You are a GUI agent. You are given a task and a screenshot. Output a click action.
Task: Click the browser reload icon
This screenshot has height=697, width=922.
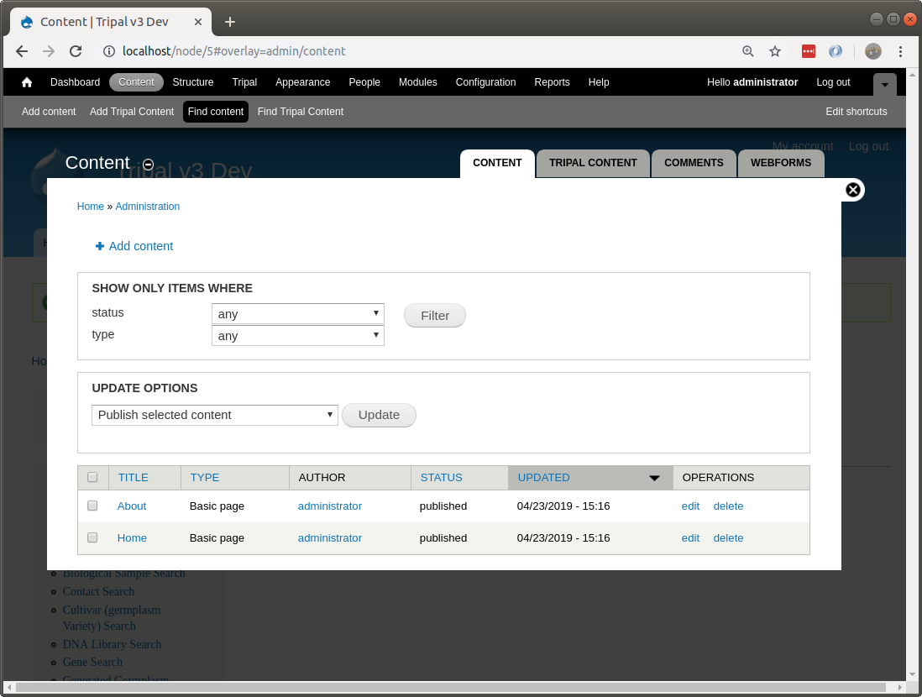[x=76, y=51]
